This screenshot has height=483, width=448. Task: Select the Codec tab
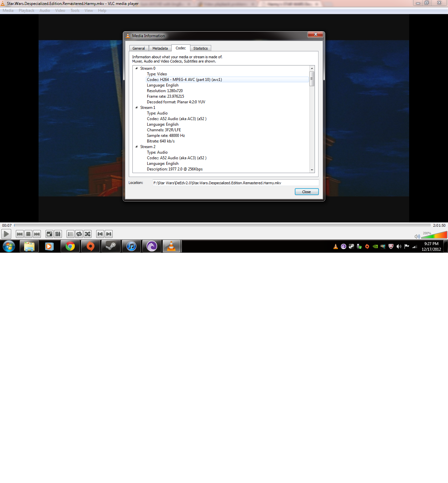click(181, 48)
